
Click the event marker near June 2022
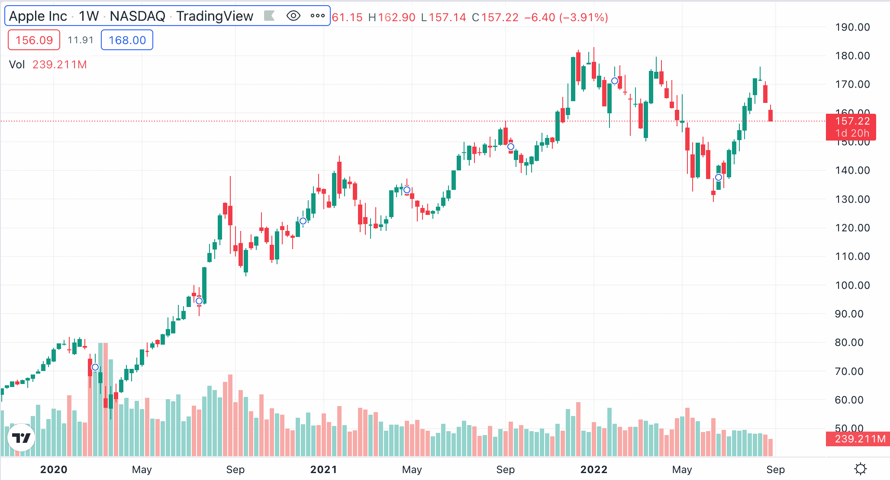coord(719,177)
